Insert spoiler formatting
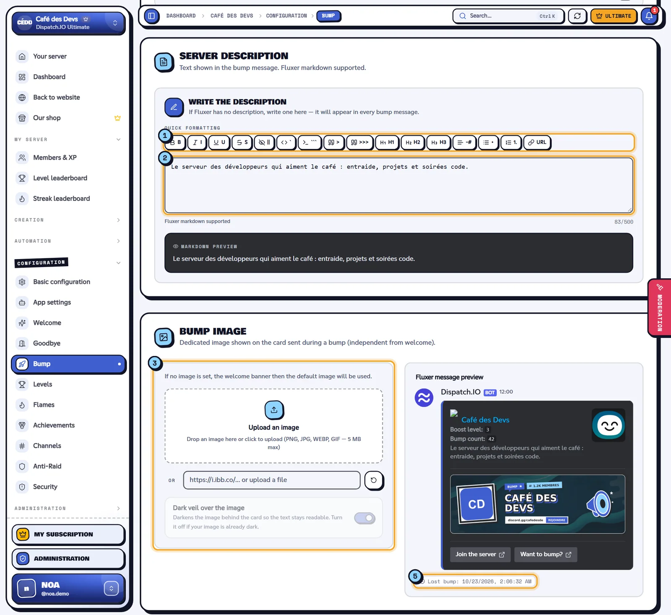Image resolution: width=671 pixels, height=615 pixels. click(264, 143)
